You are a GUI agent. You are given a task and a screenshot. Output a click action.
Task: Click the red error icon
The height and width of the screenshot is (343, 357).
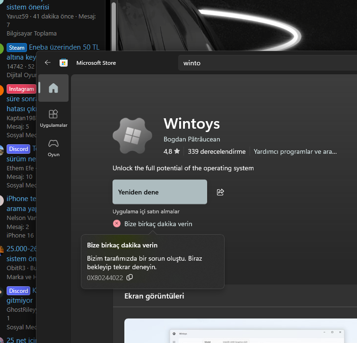click(117, 224)
